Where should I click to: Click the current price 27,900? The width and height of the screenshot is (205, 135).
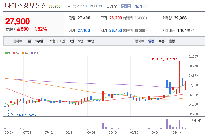[18, 21]
